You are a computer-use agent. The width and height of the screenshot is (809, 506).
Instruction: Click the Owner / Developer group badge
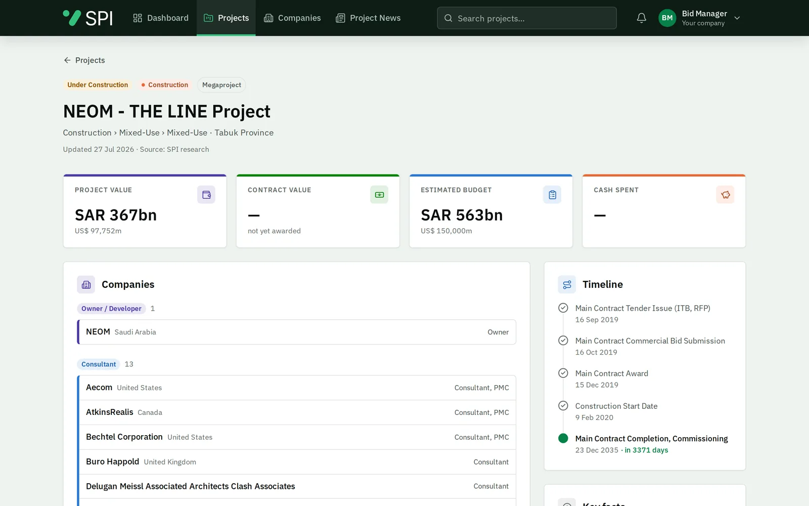pos(111,309)
